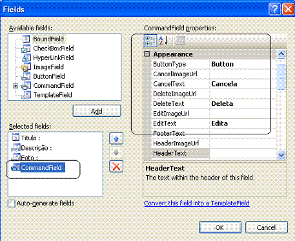Select BoundField in the Available fields tree
This screenshot has height=241, width=295.
(x=48, y=39)
